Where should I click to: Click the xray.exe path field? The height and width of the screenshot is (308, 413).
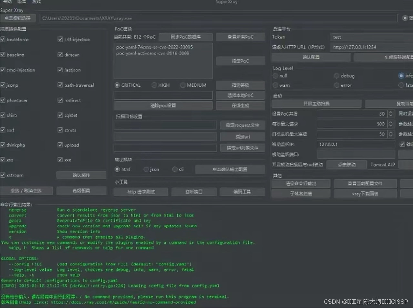[x=218, y=18]
